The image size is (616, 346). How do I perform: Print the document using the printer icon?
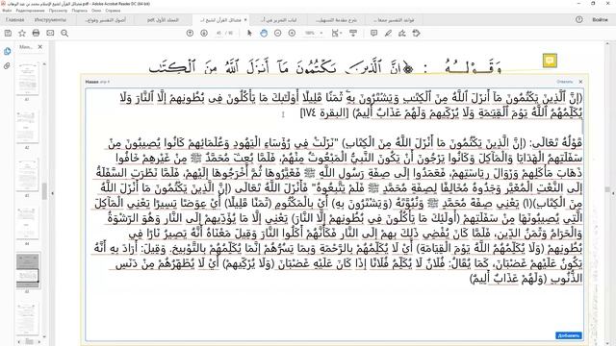[x=36, y=34]
